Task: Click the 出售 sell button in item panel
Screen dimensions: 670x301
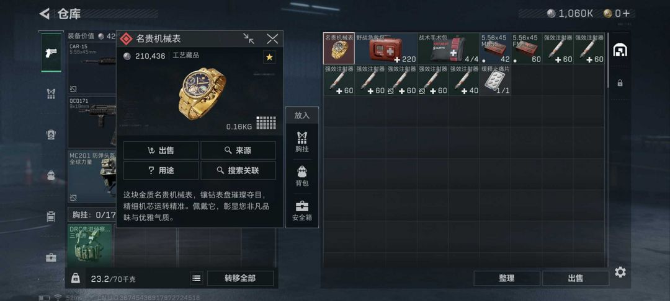Action: click(161, 150)
